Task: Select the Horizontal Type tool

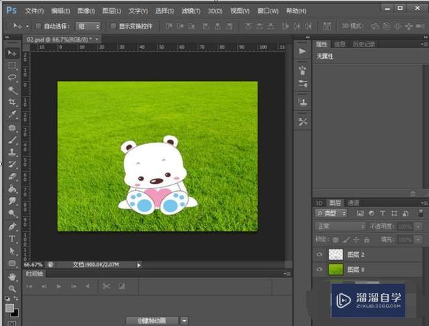Action: 12,239
